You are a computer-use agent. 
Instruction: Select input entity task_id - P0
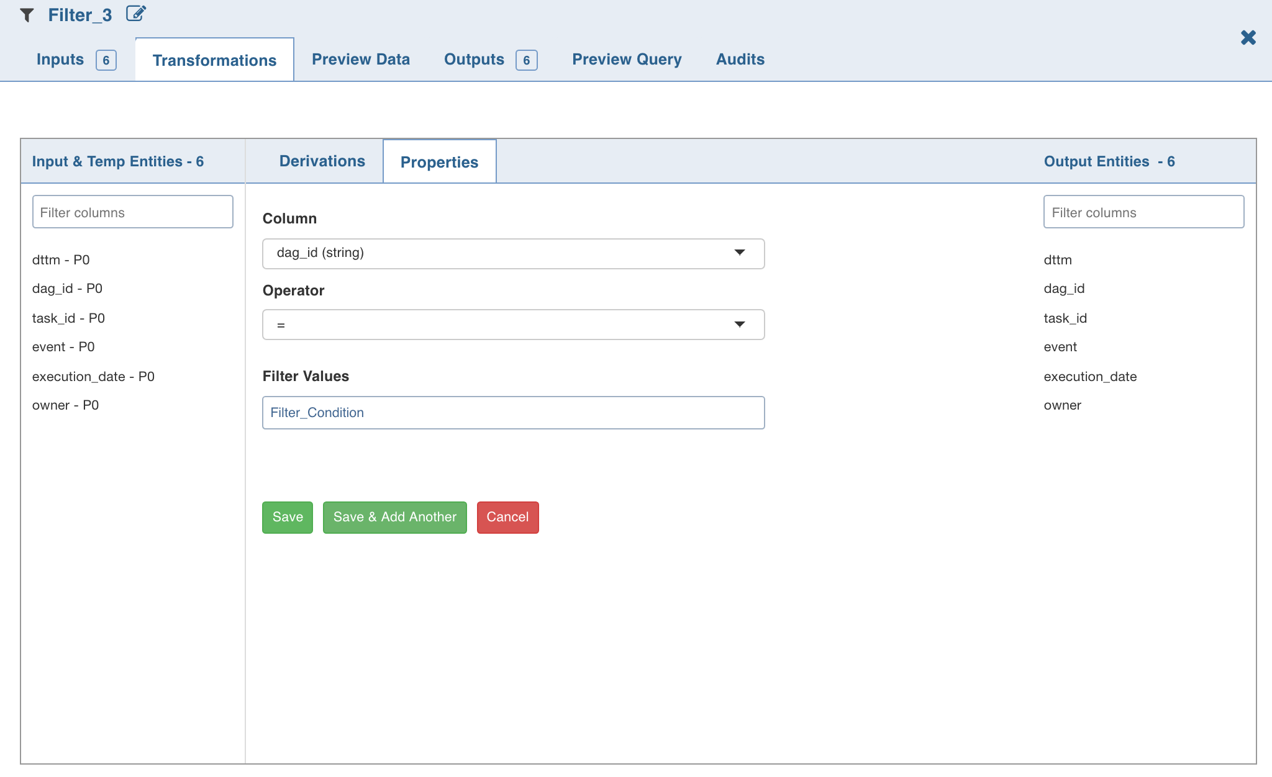(x=68, y=318)
